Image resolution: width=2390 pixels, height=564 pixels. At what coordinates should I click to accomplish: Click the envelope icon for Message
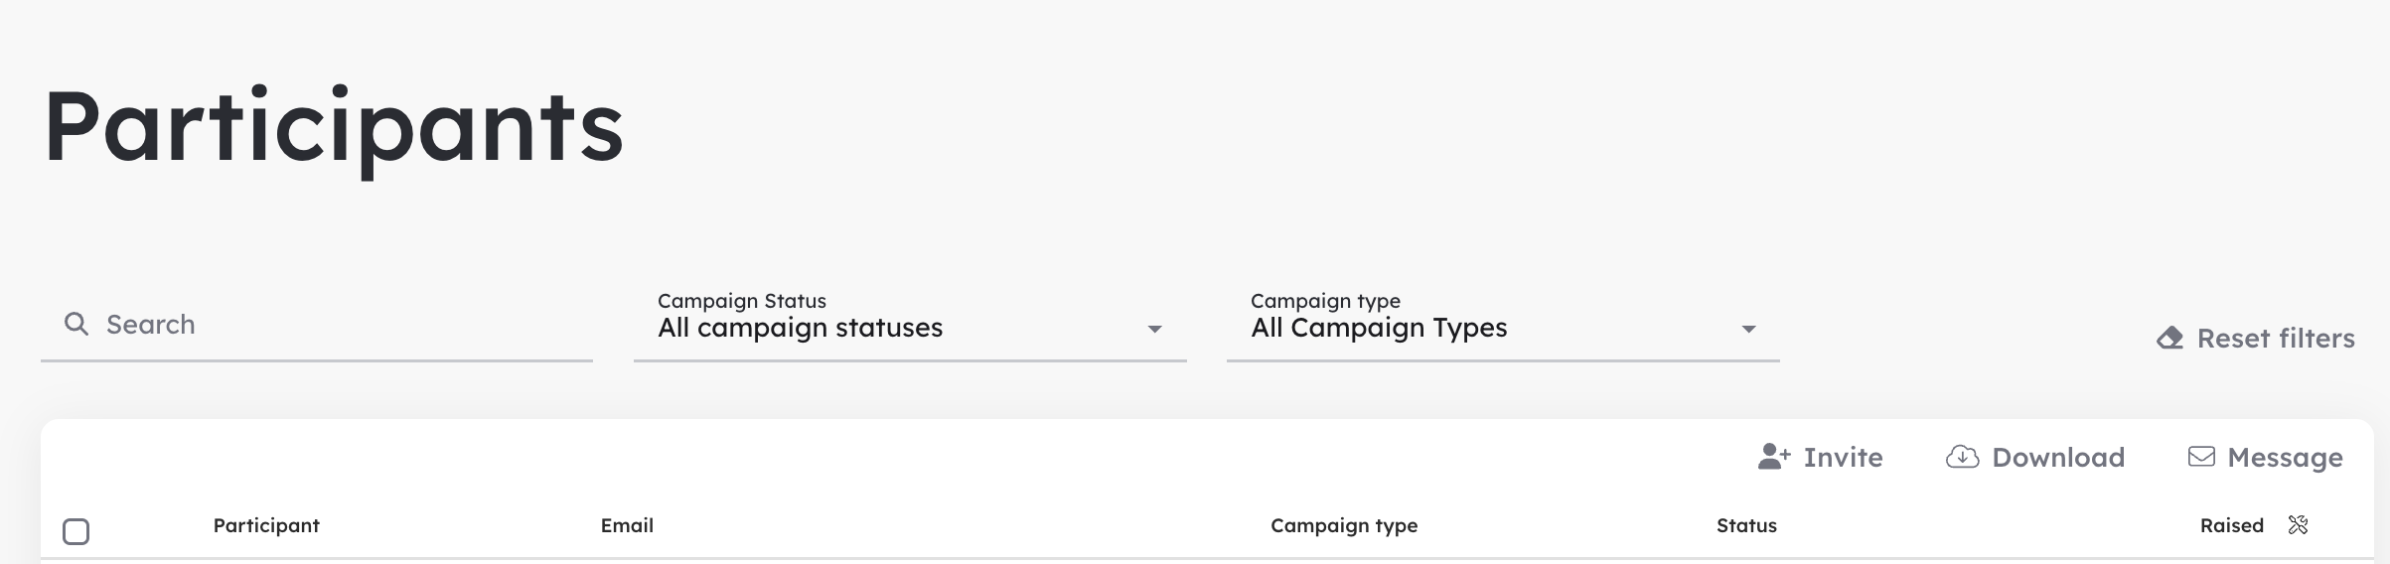point(2201,457)
